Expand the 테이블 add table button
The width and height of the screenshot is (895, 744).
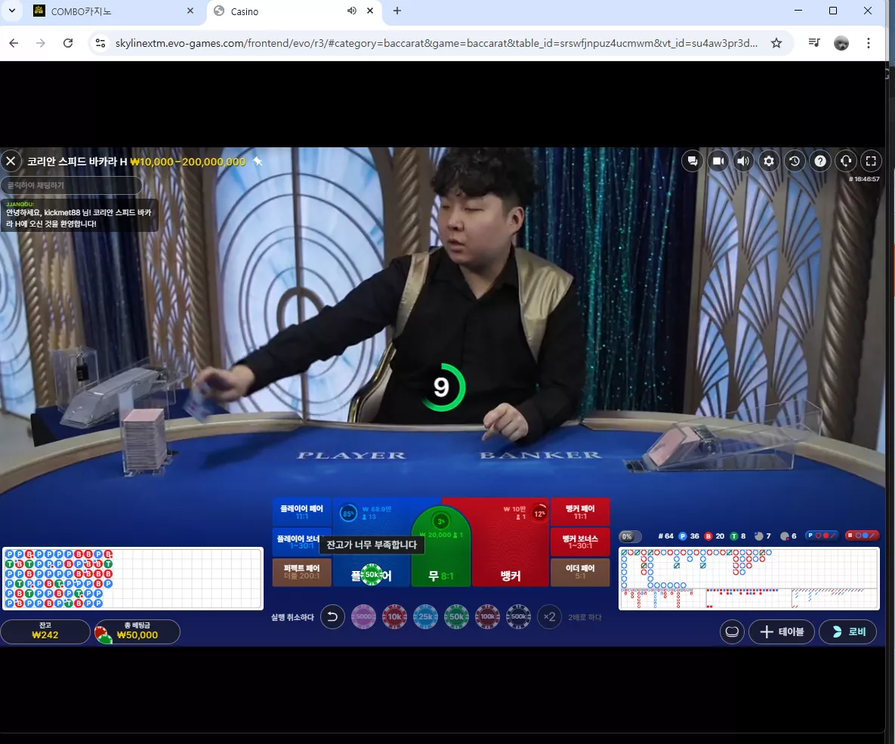tap(782, 631)
